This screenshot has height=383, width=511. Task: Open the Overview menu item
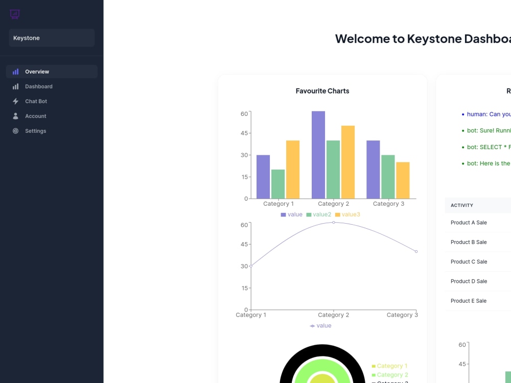(x=52, y=71)
